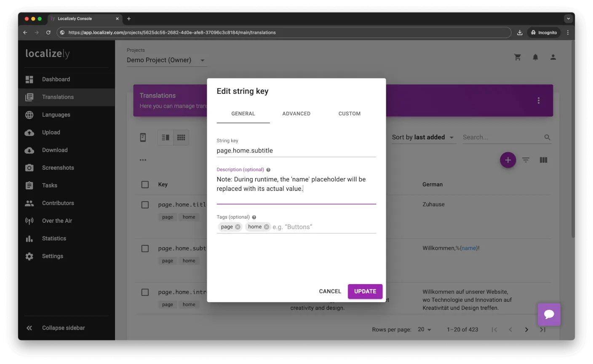The height and width of the screenshot is (364, 593).
Task: Open the three-dot bulk actions menu
Action: [x=143, y=160]
